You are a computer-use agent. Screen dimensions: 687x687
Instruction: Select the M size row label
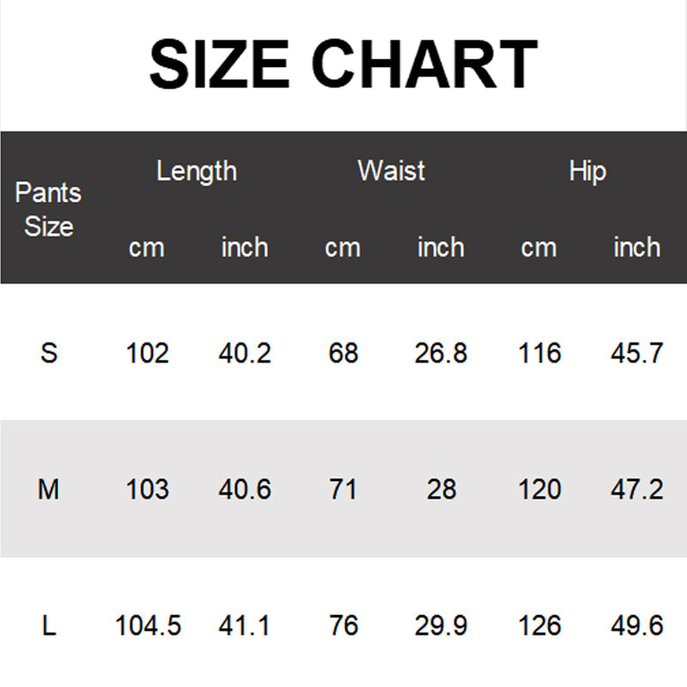tap(48, 489)
